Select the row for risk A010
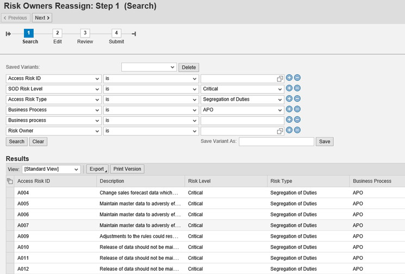This screenshot has width=405, height=274. 10,247
